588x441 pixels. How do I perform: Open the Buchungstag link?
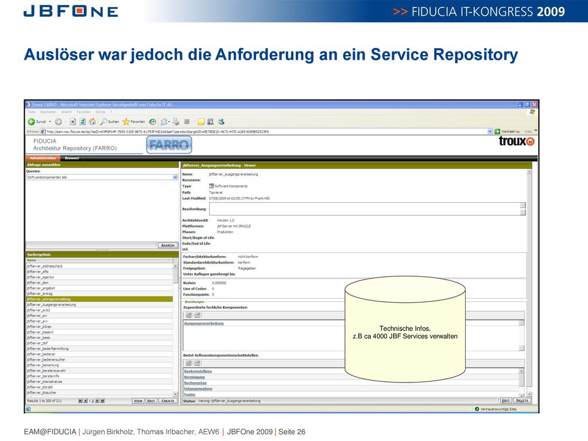click(195, 383)
